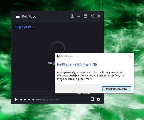Click the error dialog's PotPlayer app icon
Image resolution: width=144 pixels, height=120 pixels.
pyautogui.click(x=58, y=56)
